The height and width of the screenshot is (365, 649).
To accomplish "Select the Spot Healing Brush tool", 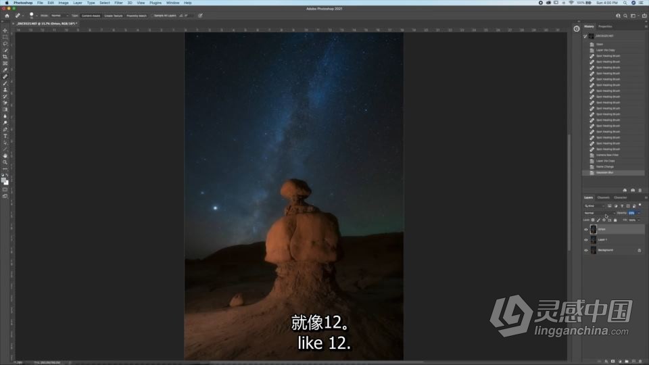I will (5, 76).
